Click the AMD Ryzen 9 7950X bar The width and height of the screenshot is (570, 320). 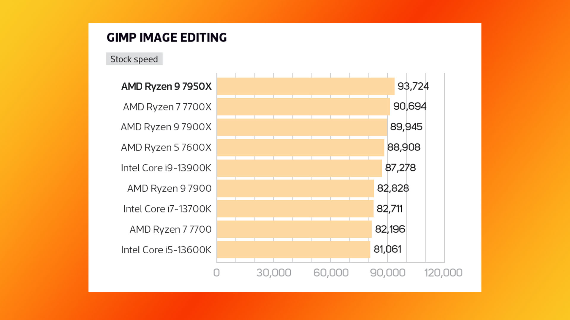pyautogui.click(x=305, y=86)
